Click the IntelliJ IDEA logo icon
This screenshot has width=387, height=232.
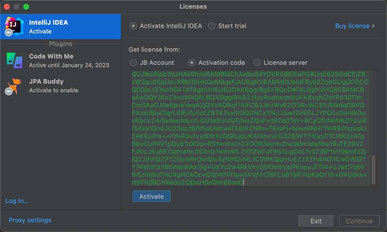[14, 26]
